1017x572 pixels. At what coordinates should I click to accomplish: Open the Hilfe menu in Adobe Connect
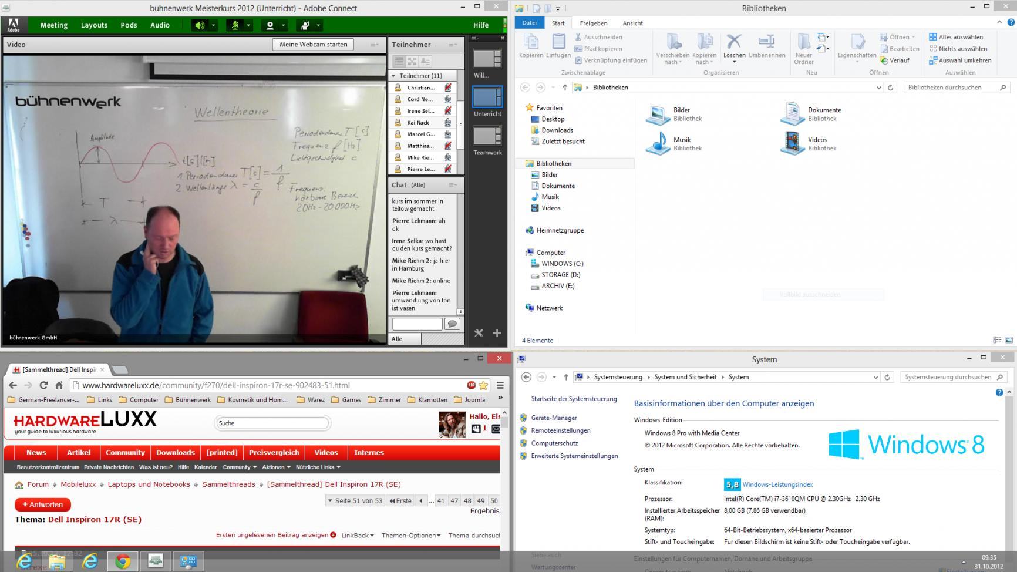pyautogui.click(x=481, y=25)
